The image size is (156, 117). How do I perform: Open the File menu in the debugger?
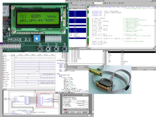coord(68,1)
